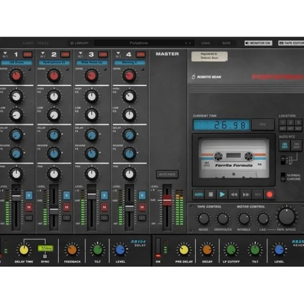Image resolution: width=304 pixels, height=304 pixels.
Task: Click the Portadrone preset name field
Action: click(139, 43)
